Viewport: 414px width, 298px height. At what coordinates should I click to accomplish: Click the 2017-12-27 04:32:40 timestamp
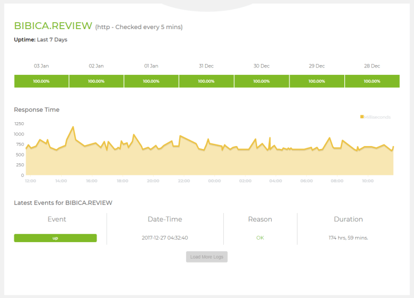[164, 238]
